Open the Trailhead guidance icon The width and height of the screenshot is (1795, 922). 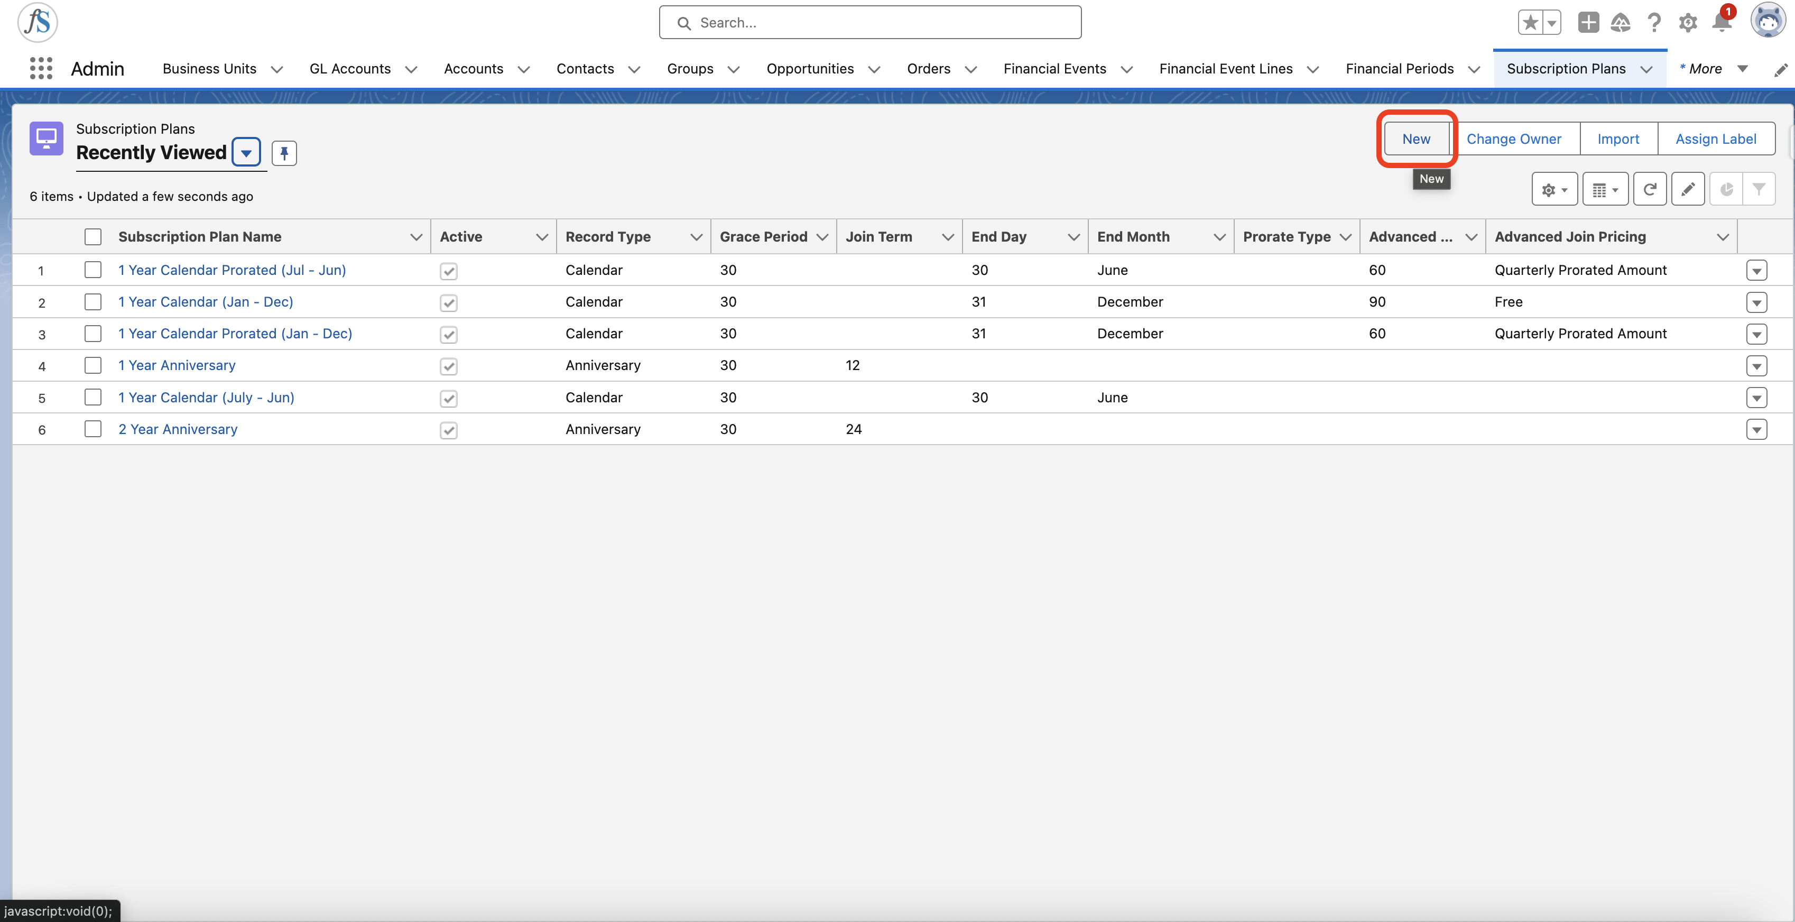tap(1621, 22)
